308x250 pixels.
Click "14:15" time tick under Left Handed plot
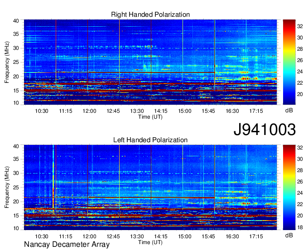pos(161,236)
